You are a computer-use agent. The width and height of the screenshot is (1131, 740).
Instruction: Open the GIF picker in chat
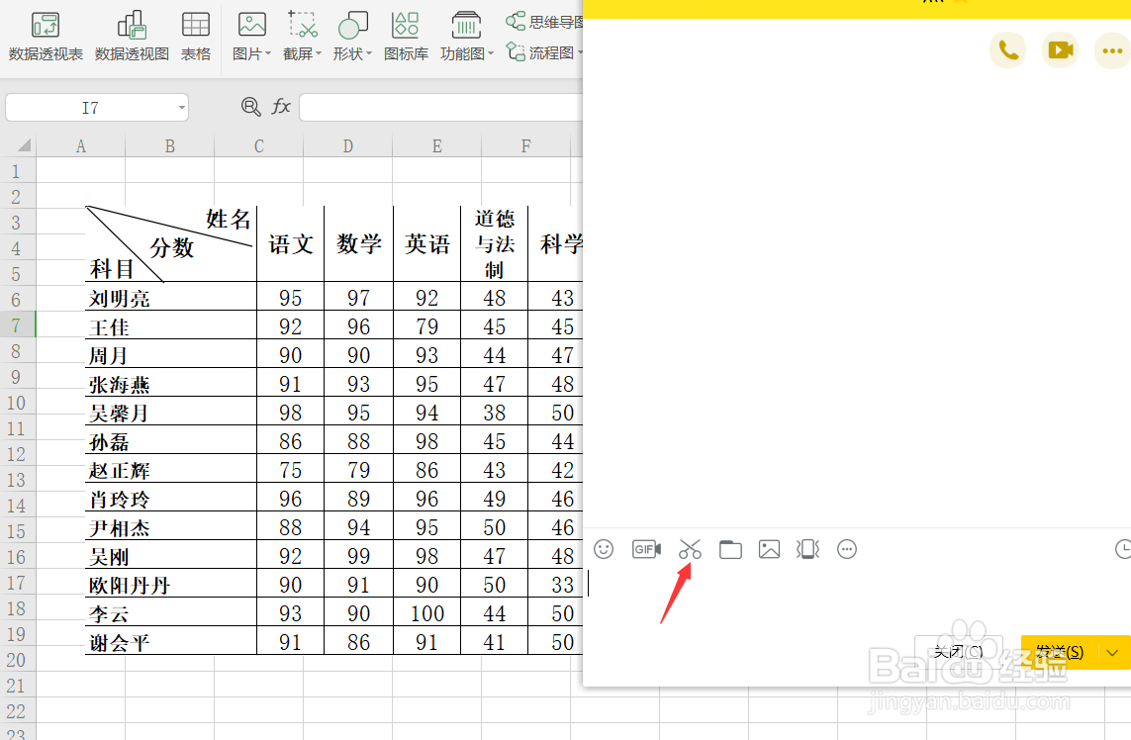tap(646, 550)
